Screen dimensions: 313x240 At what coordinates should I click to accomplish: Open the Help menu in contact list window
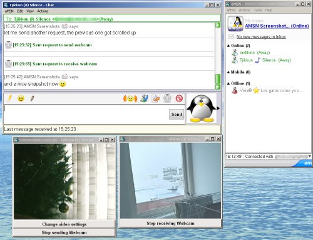(269, 10)
